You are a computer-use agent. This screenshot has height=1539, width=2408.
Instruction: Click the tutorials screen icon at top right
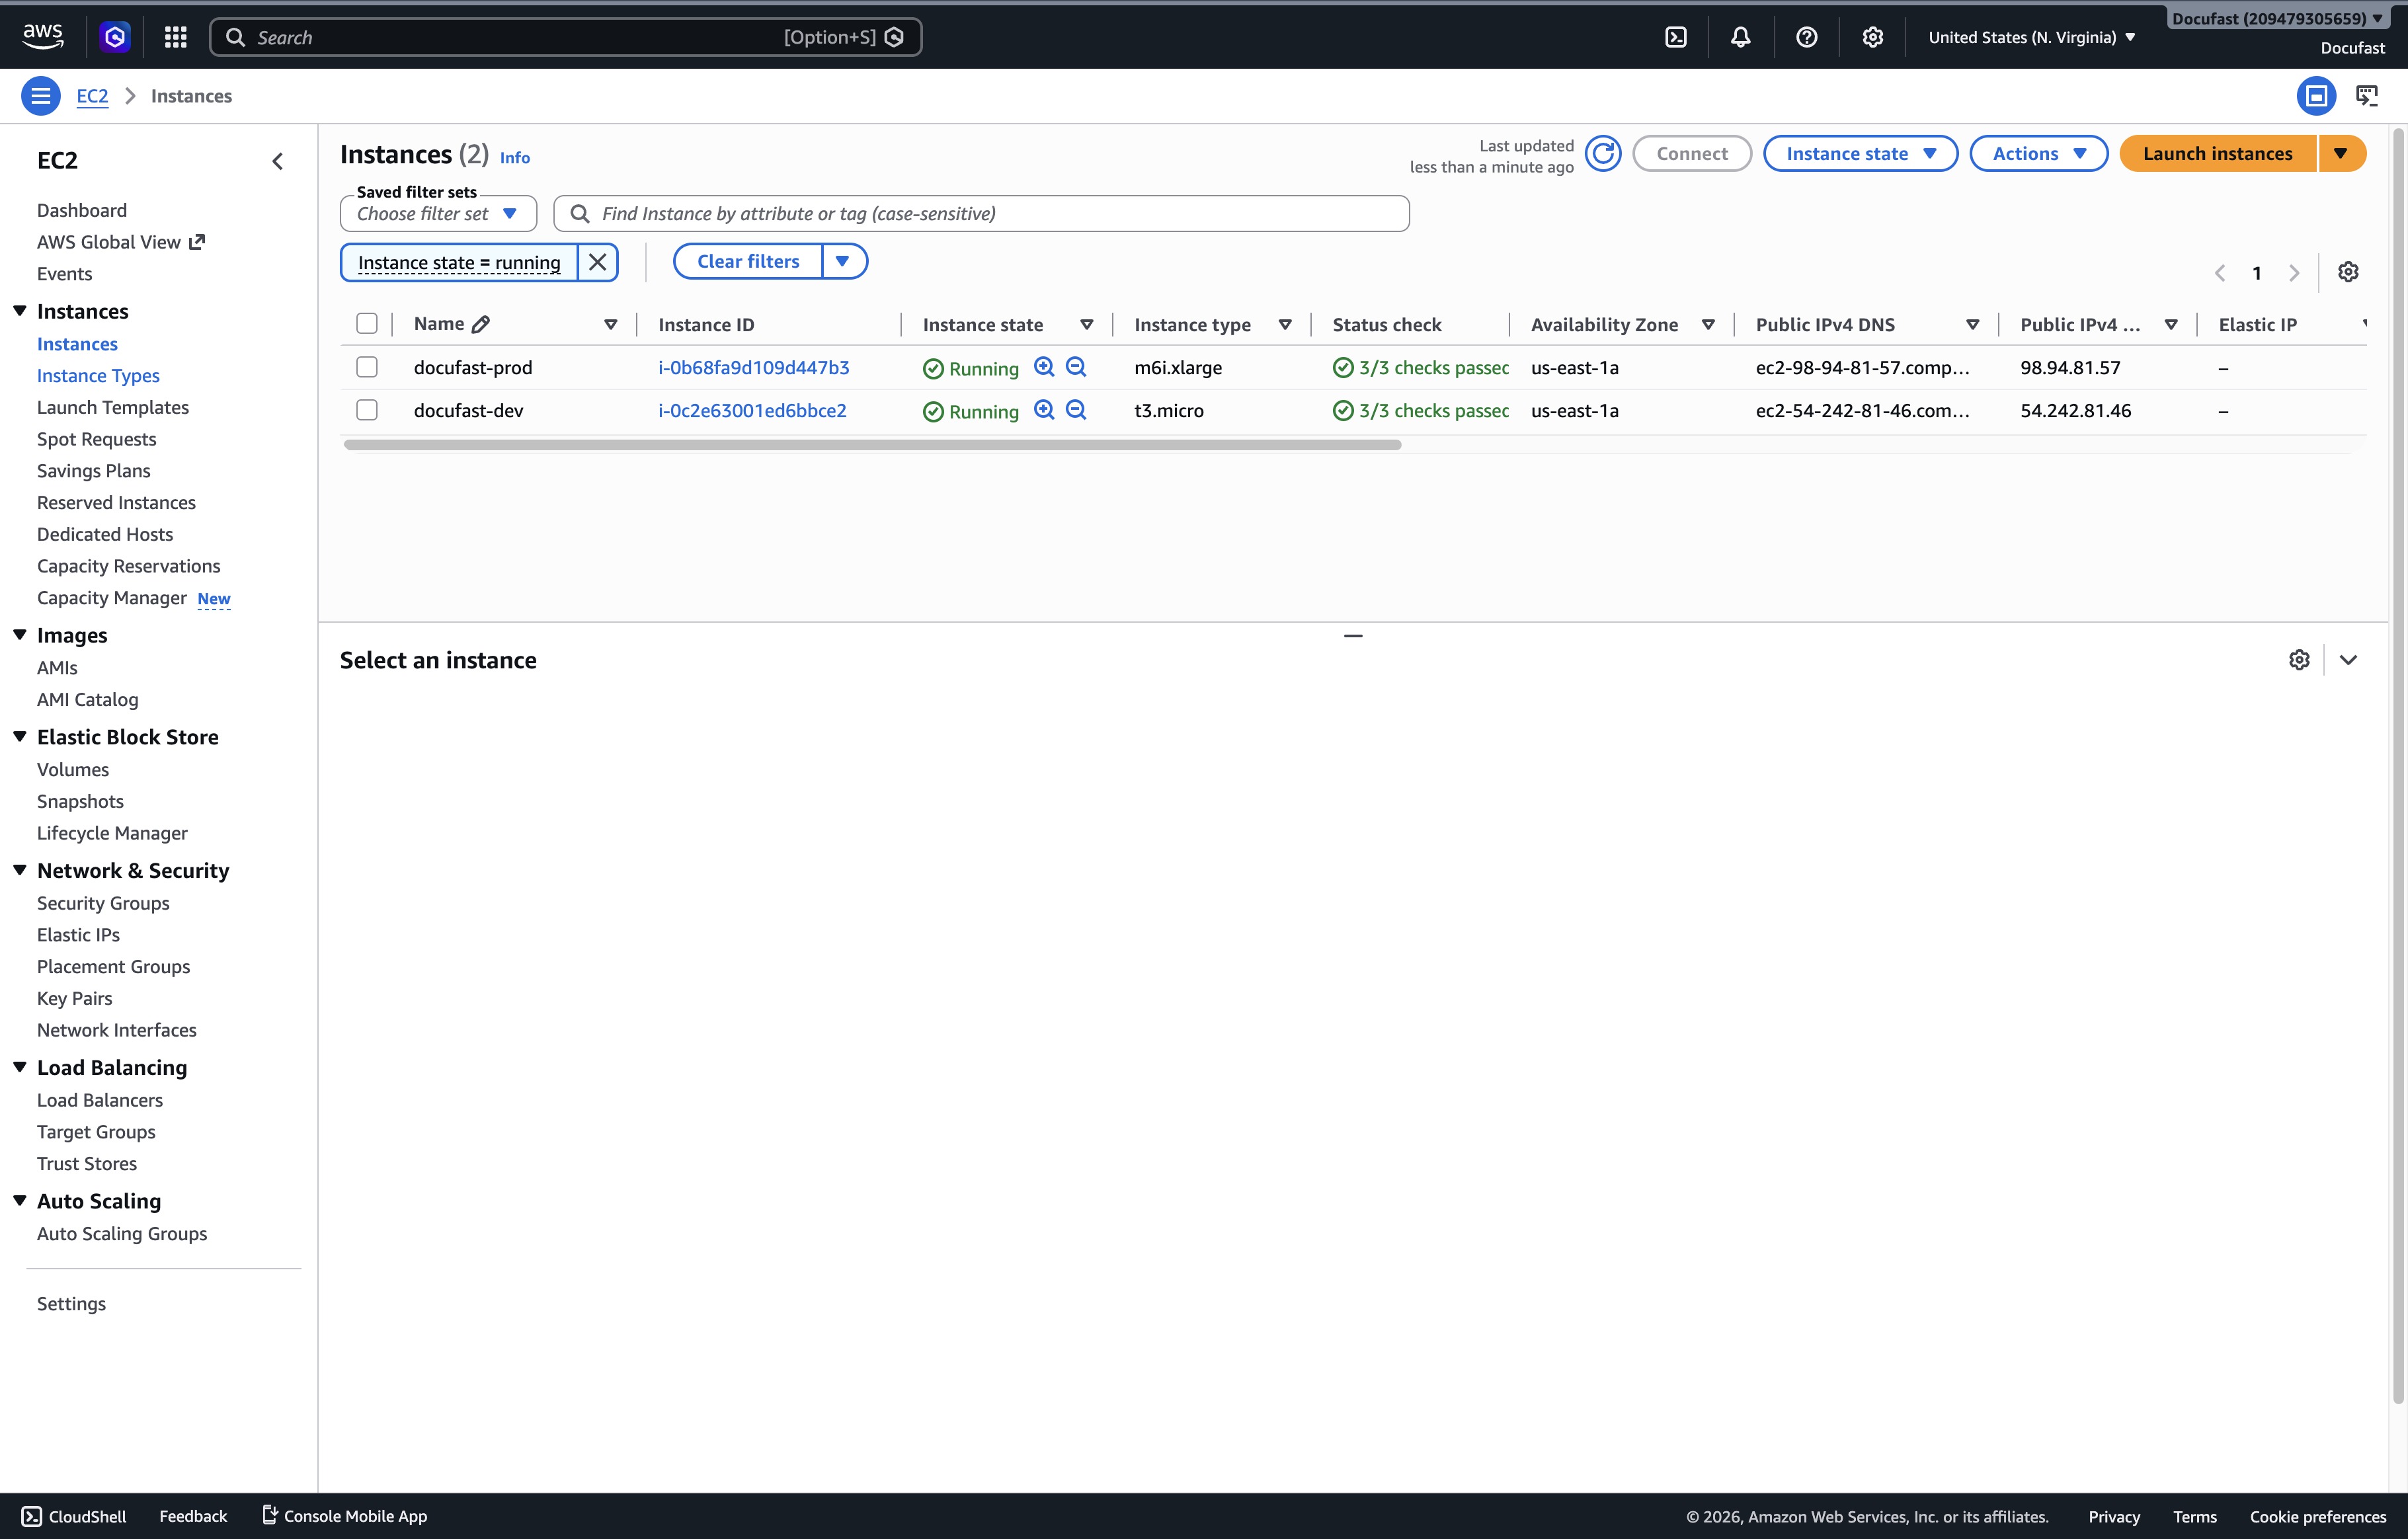click(2367, 96)
